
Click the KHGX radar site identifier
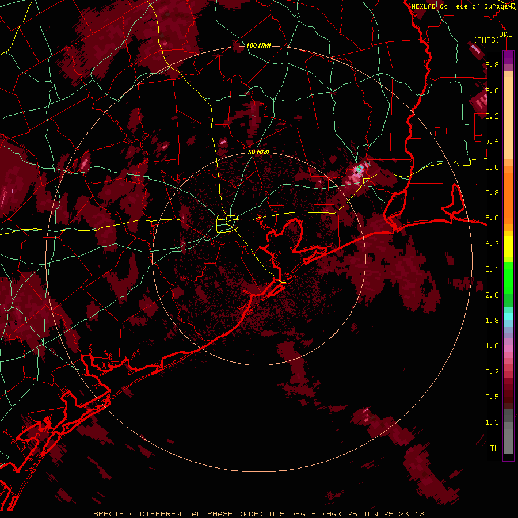click(x=332, y=514)
